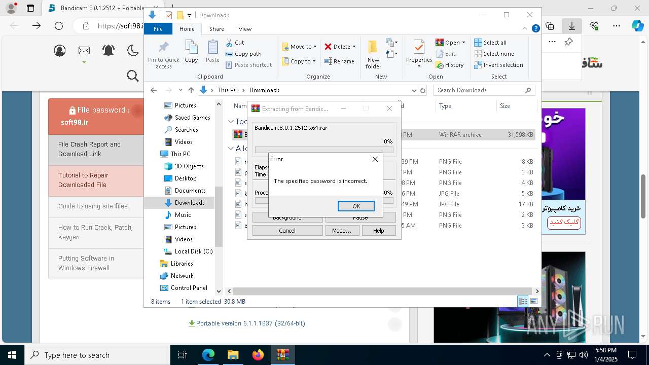Select Local Disk (C:) in navigation pane
This screenshot has width=649, height=365.
pyautogui.click(x=189, y=251)
